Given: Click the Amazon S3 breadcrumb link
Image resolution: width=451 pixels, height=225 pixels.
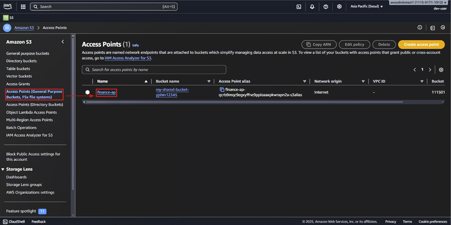Looking at the screenshot, I should coord(24,28).
